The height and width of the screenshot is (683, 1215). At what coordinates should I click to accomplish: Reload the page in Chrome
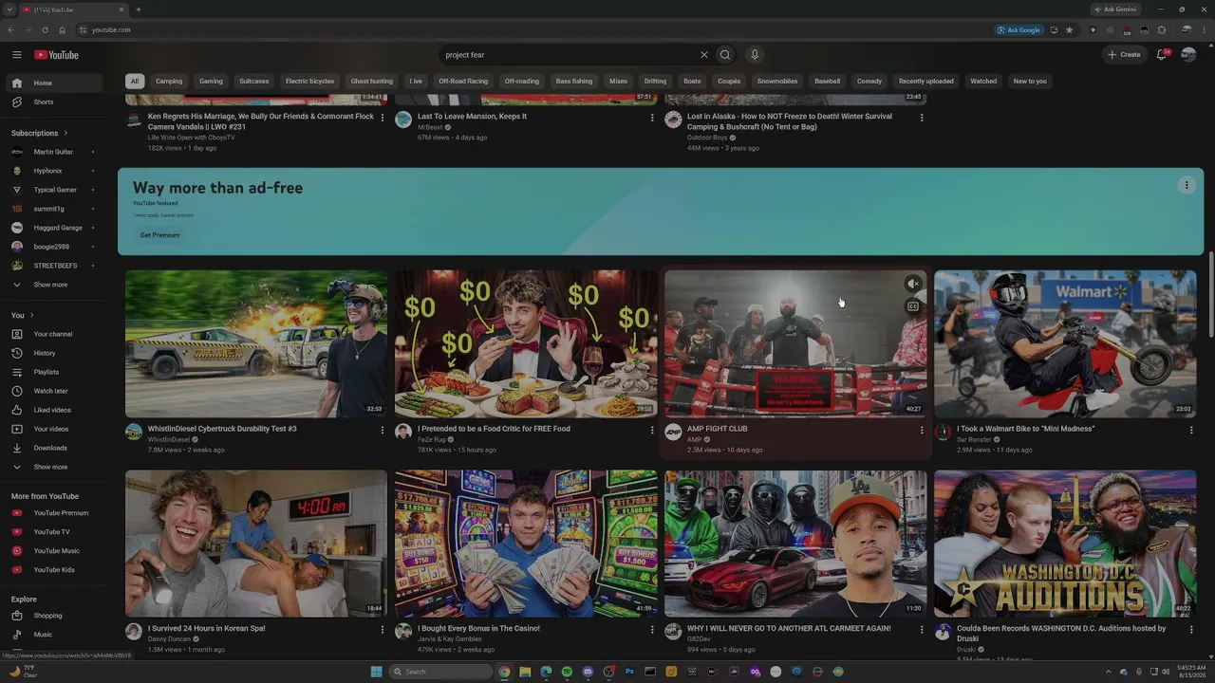pos(45,30)
